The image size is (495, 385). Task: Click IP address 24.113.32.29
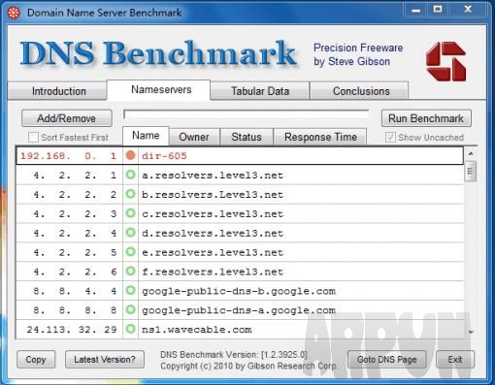(72, 330)
